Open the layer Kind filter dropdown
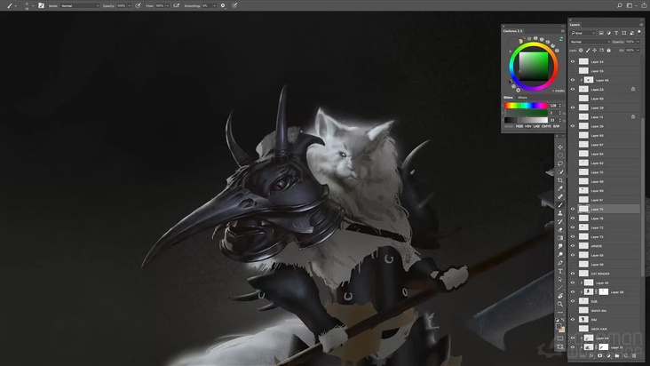 [583, 33]
